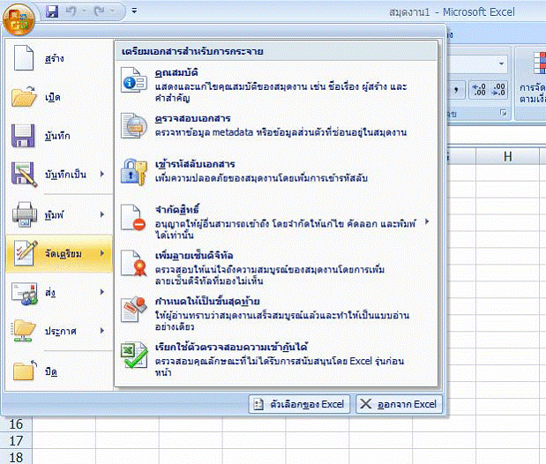Choose เพิ่มลายเซ็นดิจิทัล option title

pos(194,255)
